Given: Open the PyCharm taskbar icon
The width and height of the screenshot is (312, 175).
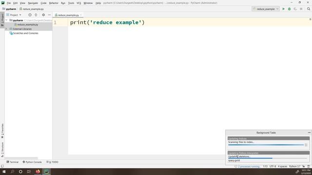Looking at the screenshot, I should click(46, 172).
